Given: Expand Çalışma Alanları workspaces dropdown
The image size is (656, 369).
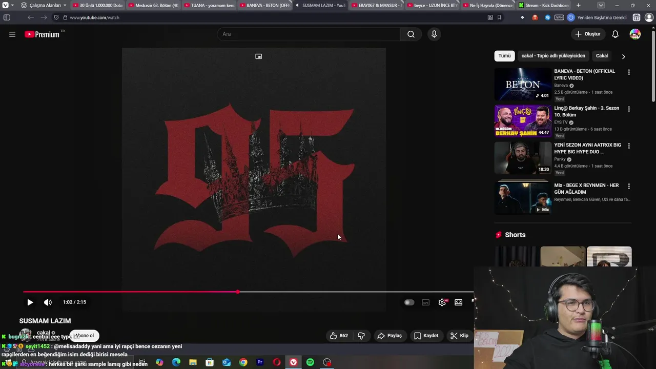Looking at the screenshot, I should click(x=44, y=5).
